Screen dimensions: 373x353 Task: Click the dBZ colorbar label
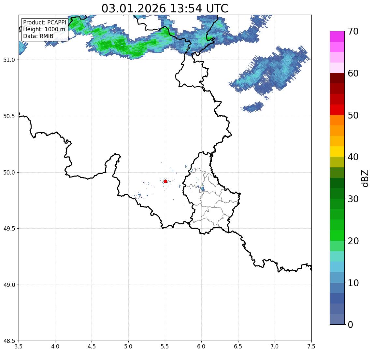(x=365, y=178)
